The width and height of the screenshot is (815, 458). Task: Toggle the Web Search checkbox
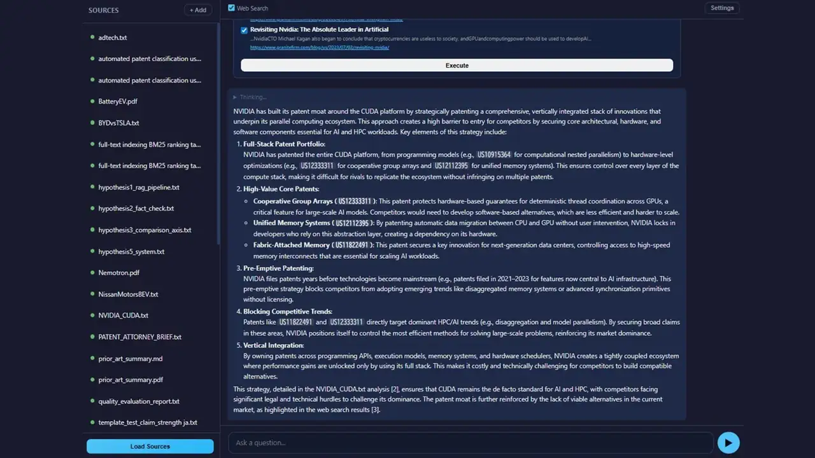point(232,8)
